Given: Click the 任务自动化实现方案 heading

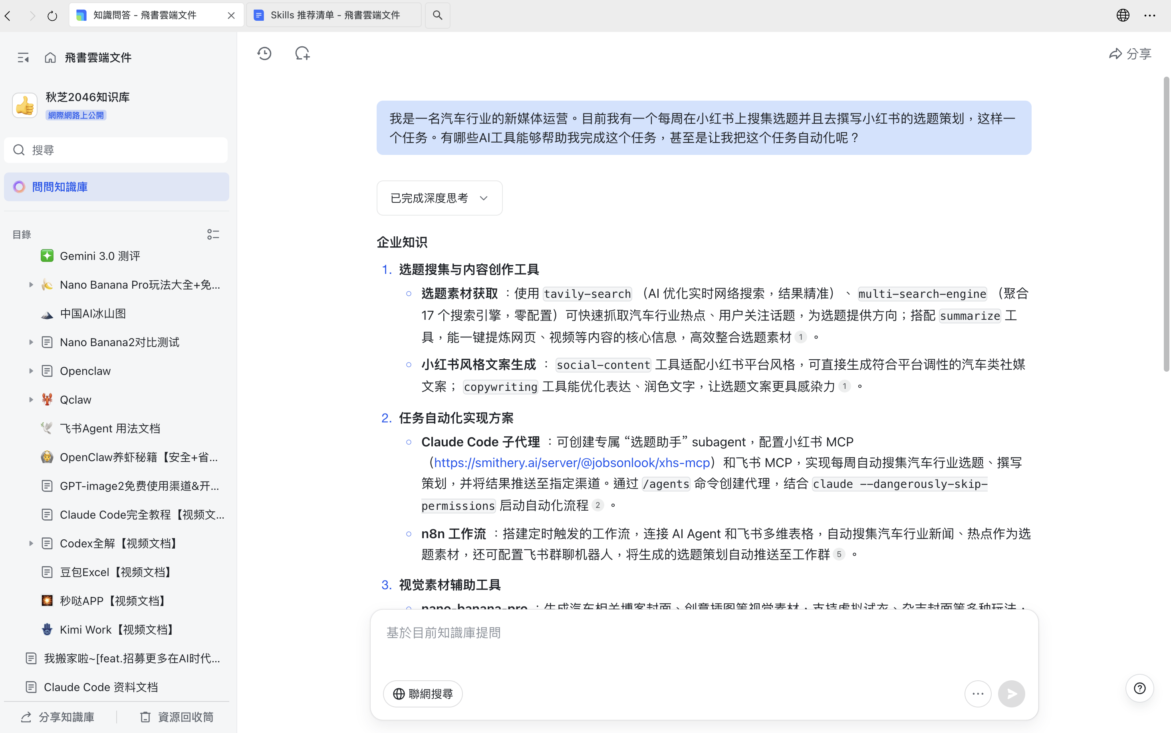Looking at the screenshot, I should coord(456,418).
